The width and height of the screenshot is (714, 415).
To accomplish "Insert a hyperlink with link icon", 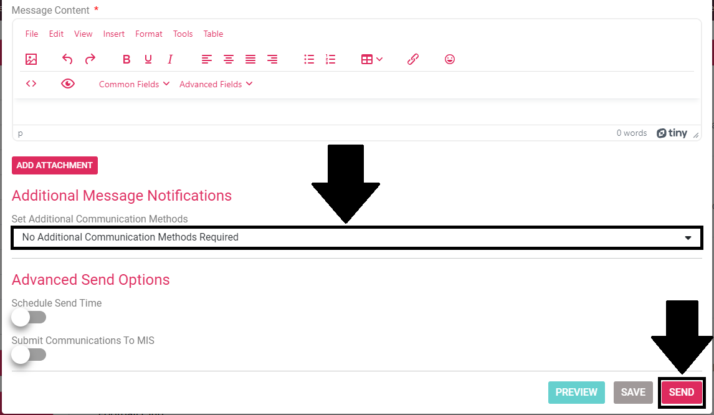I will pyautogui.click(x=412, y=59).
